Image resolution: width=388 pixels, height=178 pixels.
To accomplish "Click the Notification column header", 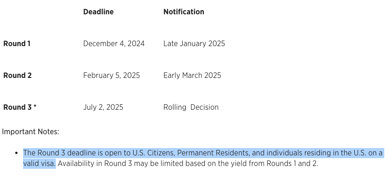I will [184, 12].
